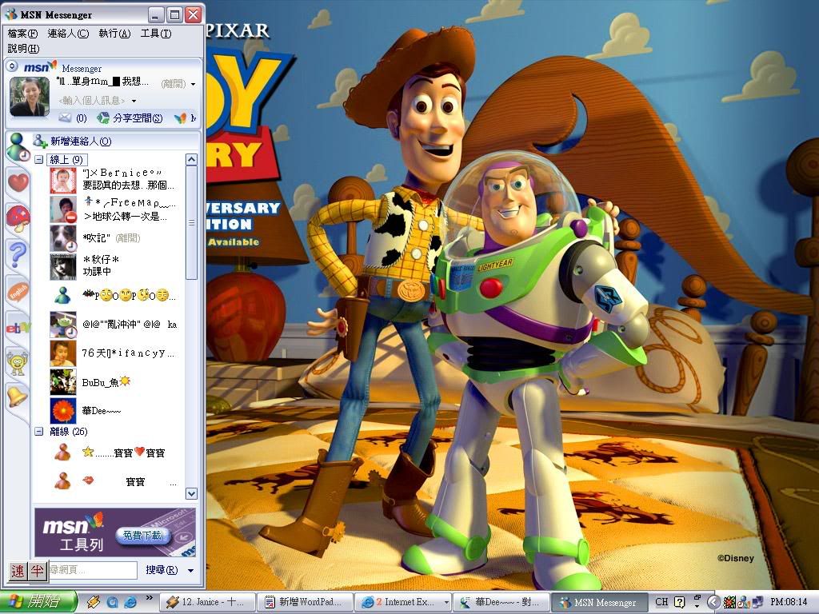Select the contact 吹記 (離開)
This screenshot has width=819, height=614.
pyautogui.click(x=111, y=238)
